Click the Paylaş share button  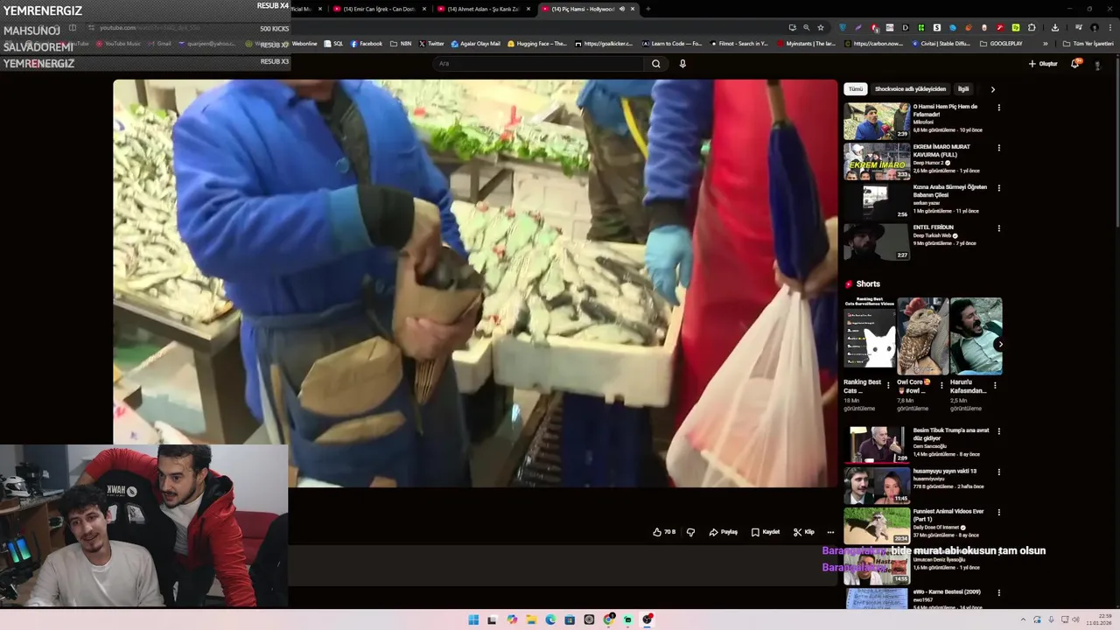tap(723, 532)
